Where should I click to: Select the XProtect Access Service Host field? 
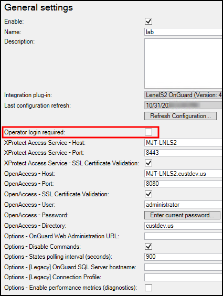[183, 143]
